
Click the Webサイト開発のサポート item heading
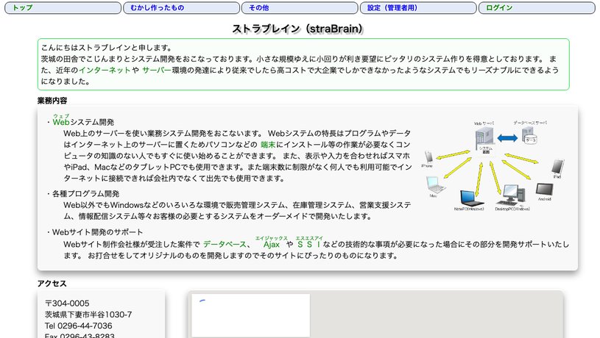pyautogui.click(x=98, y=232)
